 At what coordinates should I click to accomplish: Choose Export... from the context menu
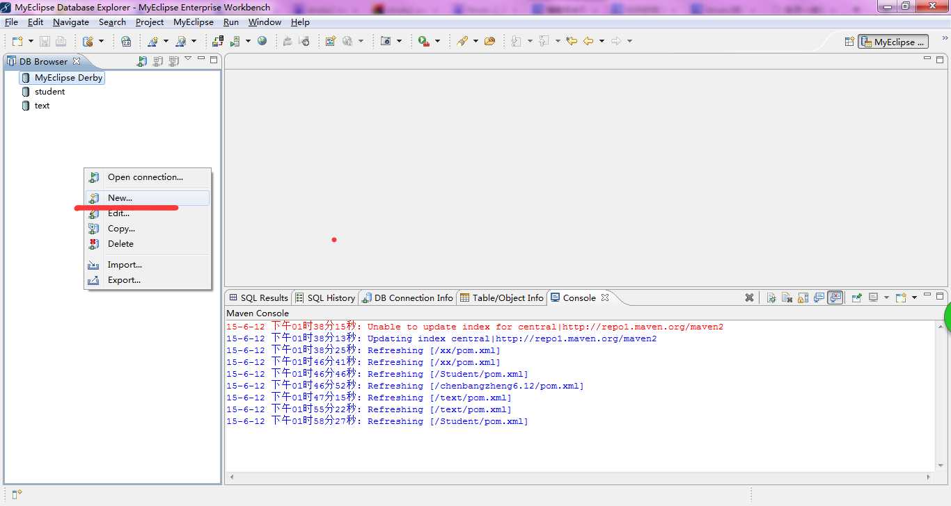[148, 280]
